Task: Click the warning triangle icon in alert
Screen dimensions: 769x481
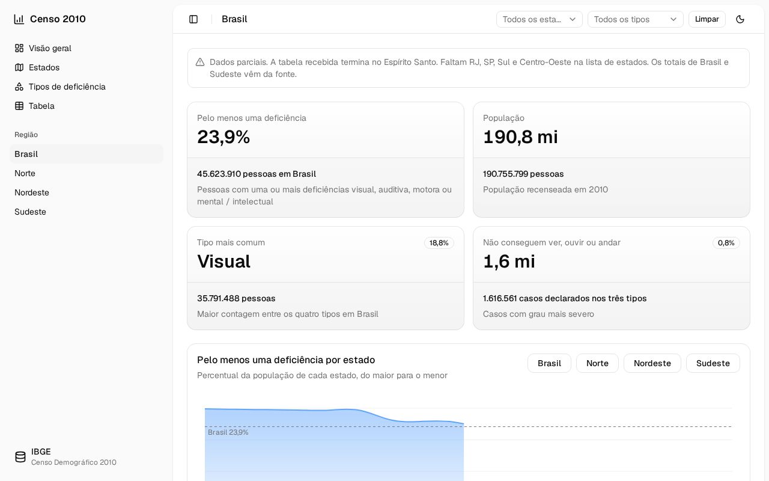Action: click(x=200, y=62)
